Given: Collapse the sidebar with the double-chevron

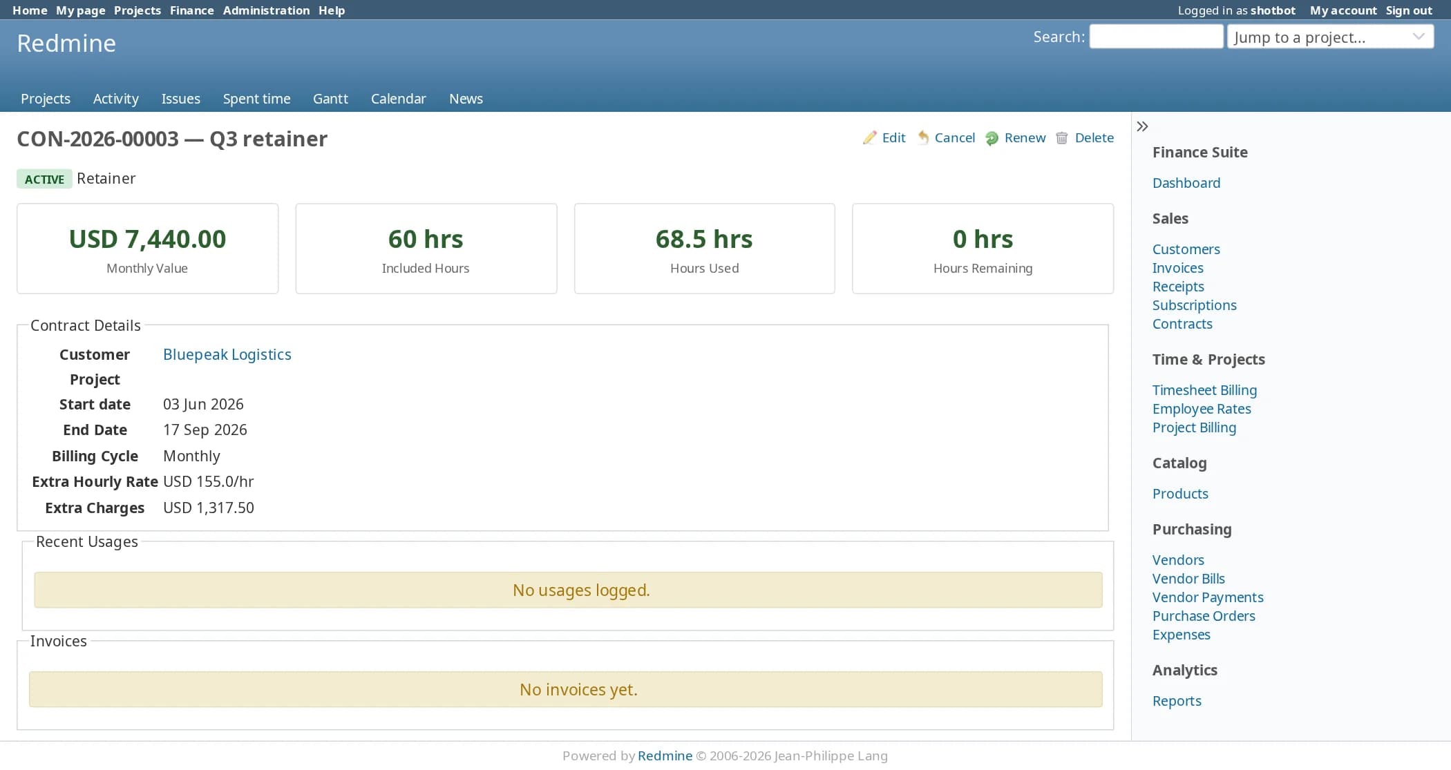Looking at the screenshot, I should pyautogui.click(x=1142, y=126).
